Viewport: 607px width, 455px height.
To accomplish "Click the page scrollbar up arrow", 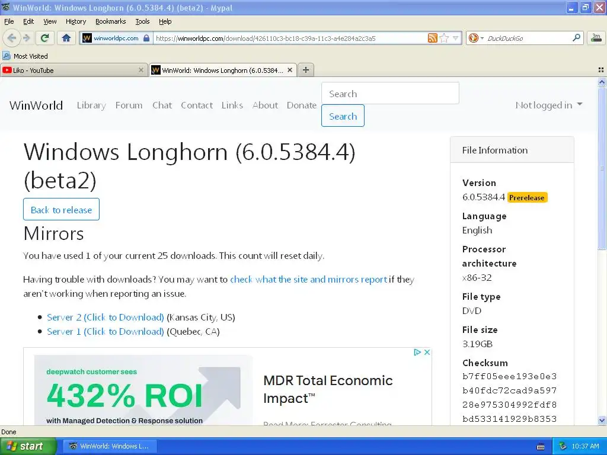I will 602,82.
